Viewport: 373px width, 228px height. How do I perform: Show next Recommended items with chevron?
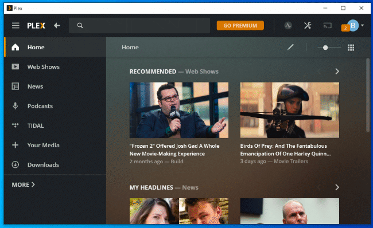pos(337,71)
